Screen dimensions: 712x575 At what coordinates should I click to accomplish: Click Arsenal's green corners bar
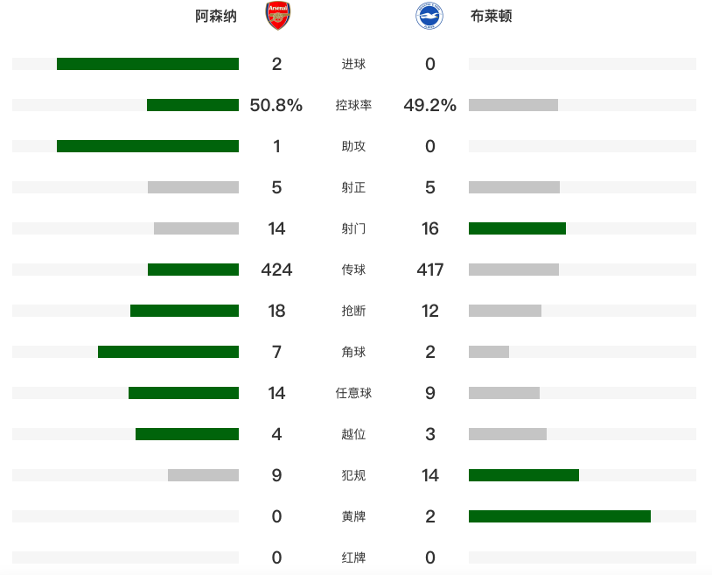point(168,352)
